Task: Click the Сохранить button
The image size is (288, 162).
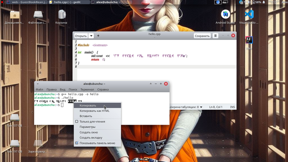Action: [202, 36]
